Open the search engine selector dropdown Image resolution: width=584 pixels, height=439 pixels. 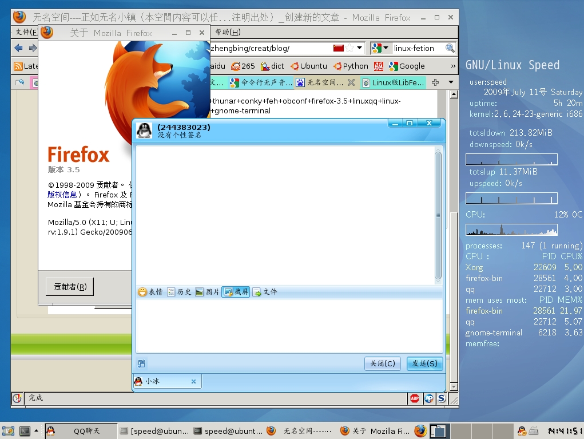380,48
